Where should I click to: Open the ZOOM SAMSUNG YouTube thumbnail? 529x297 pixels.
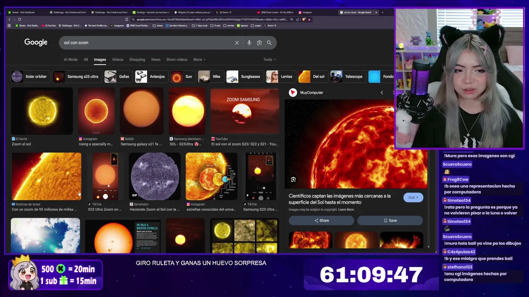(x=245, y=111)
